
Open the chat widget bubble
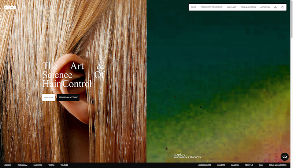click(285, 157)
